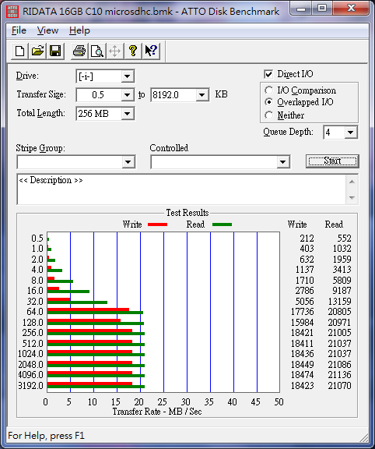Open a benchmark file with folder icon
Viewport: 375px width, 449px height.
tap(37, 51)
